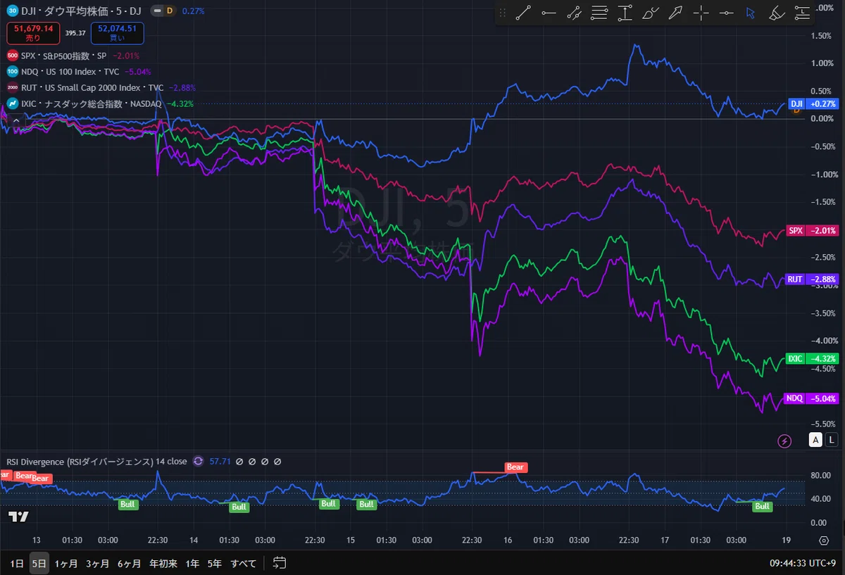Activate the crosshair cursor tool
845x575 pixels.
tap(701, 13)
